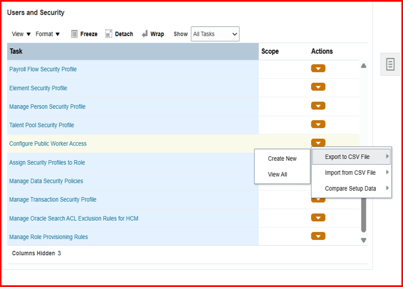Open Actions arrow for Talent Pool Security Profile
Viewport: 403px width, 287px height.
(x=318, y=124)
